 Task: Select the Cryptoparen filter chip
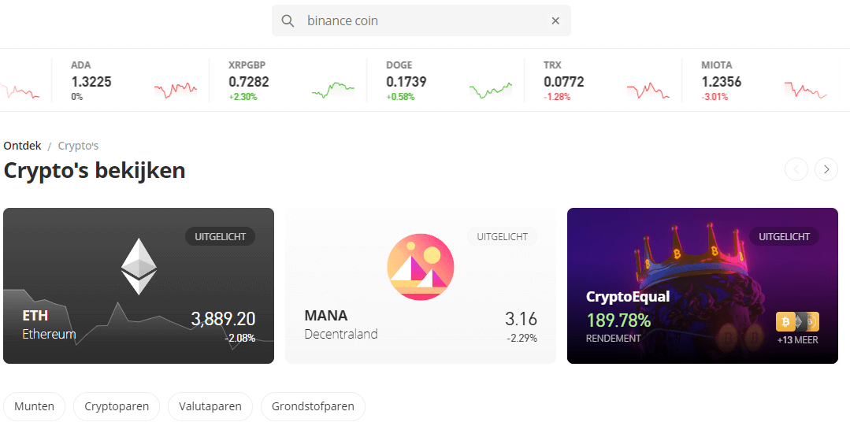[117, 406]
